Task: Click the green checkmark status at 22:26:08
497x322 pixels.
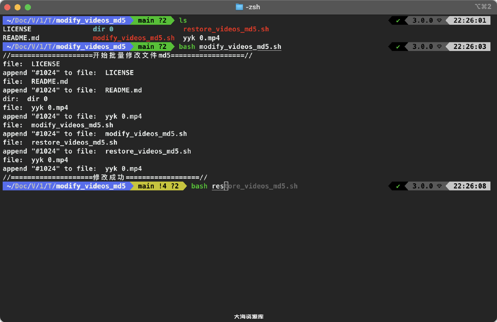Action: coord(398,186)
